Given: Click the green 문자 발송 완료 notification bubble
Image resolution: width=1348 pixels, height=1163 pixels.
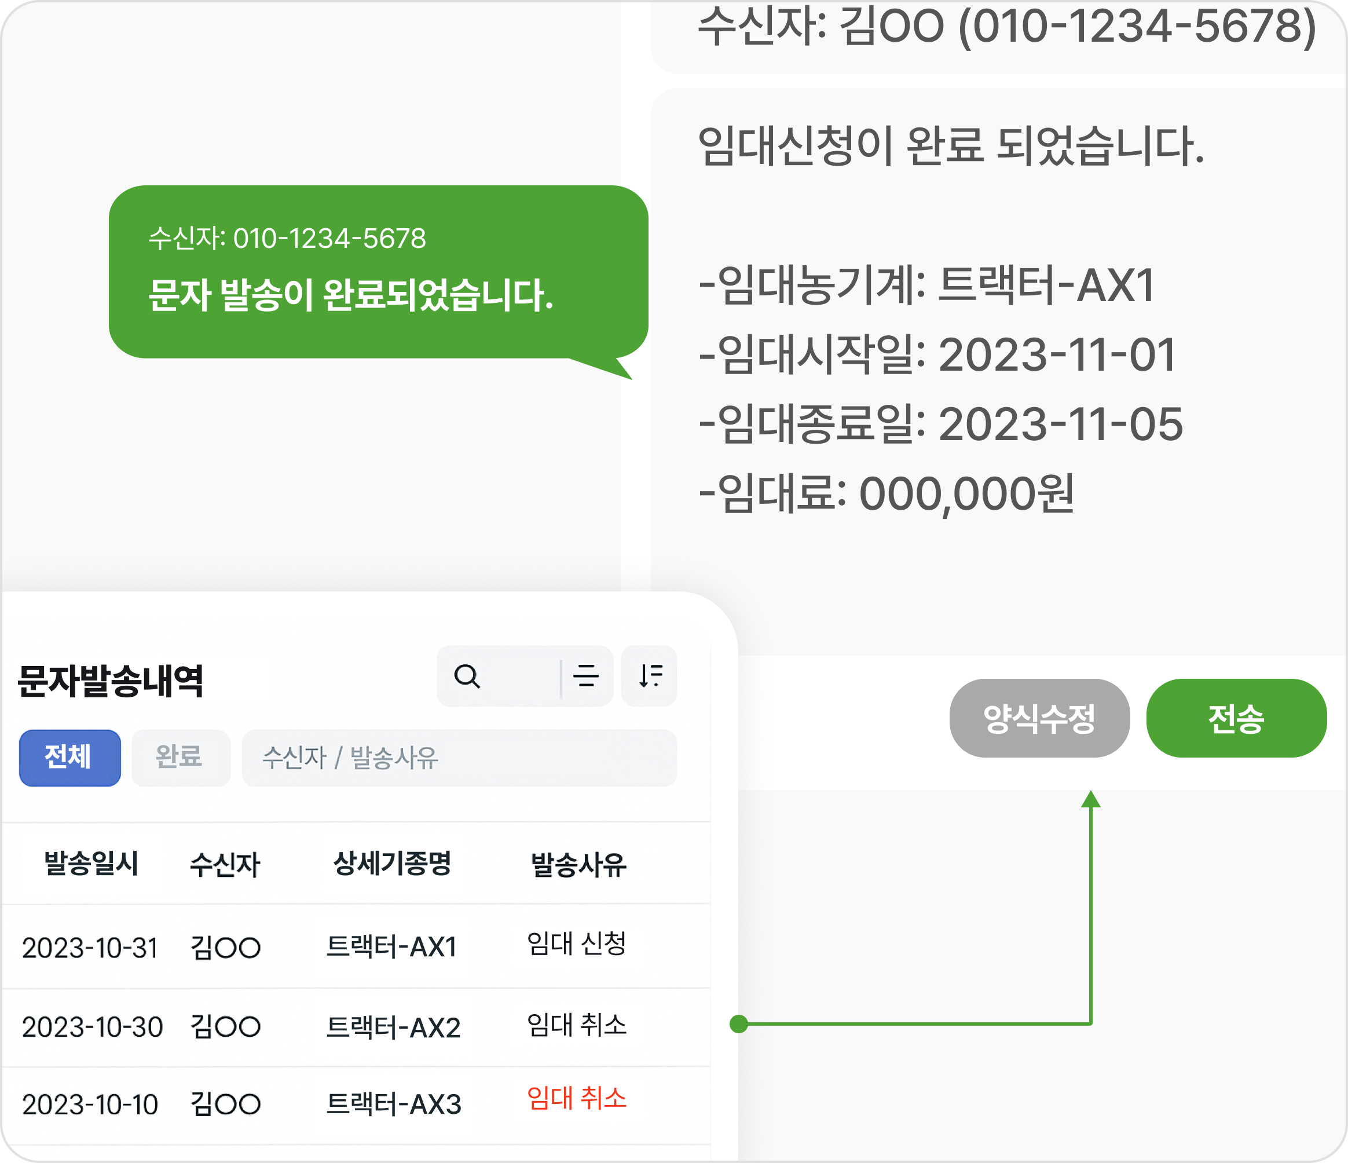Looking at the screenshot, I should pyautogui.click(x=378, y=272).
